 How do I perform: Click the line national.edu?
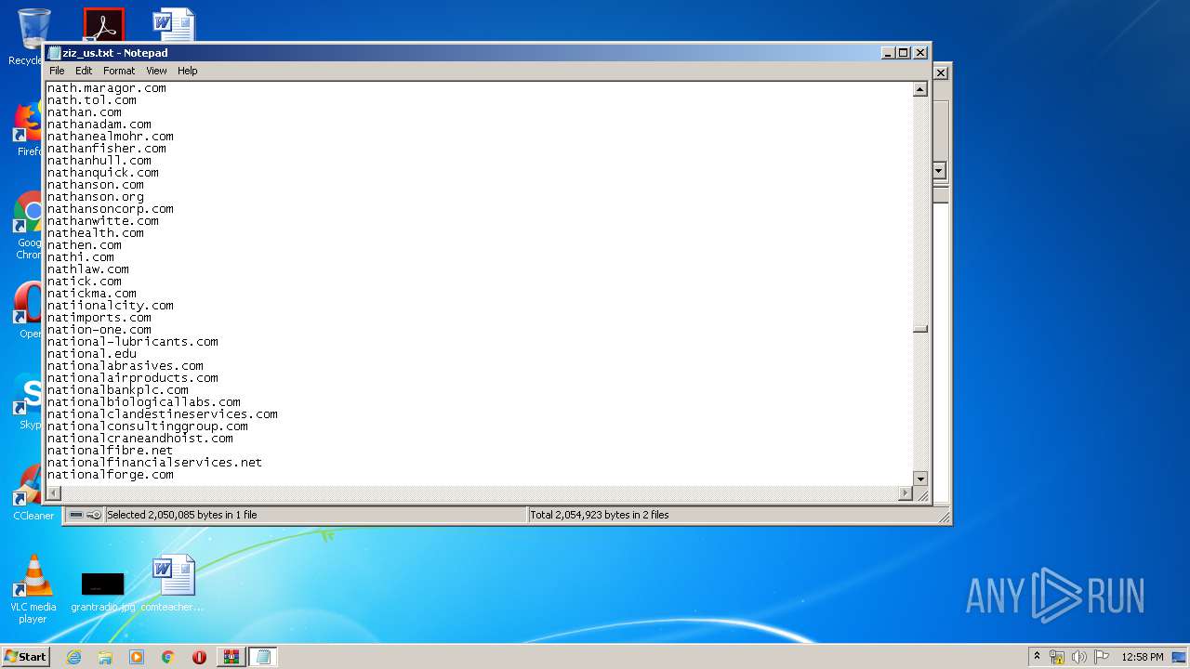tap(92, 353)
